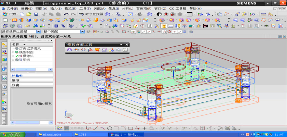
Task: Toggle the arc center snap point option
Action: (x=164, y=32)
